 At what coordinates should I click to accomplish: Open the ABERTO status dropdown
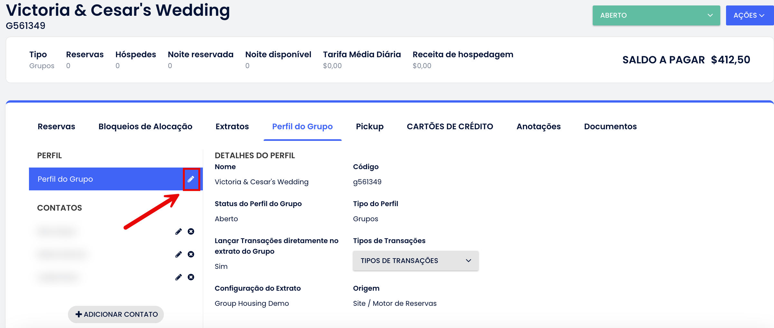point(656,15)
